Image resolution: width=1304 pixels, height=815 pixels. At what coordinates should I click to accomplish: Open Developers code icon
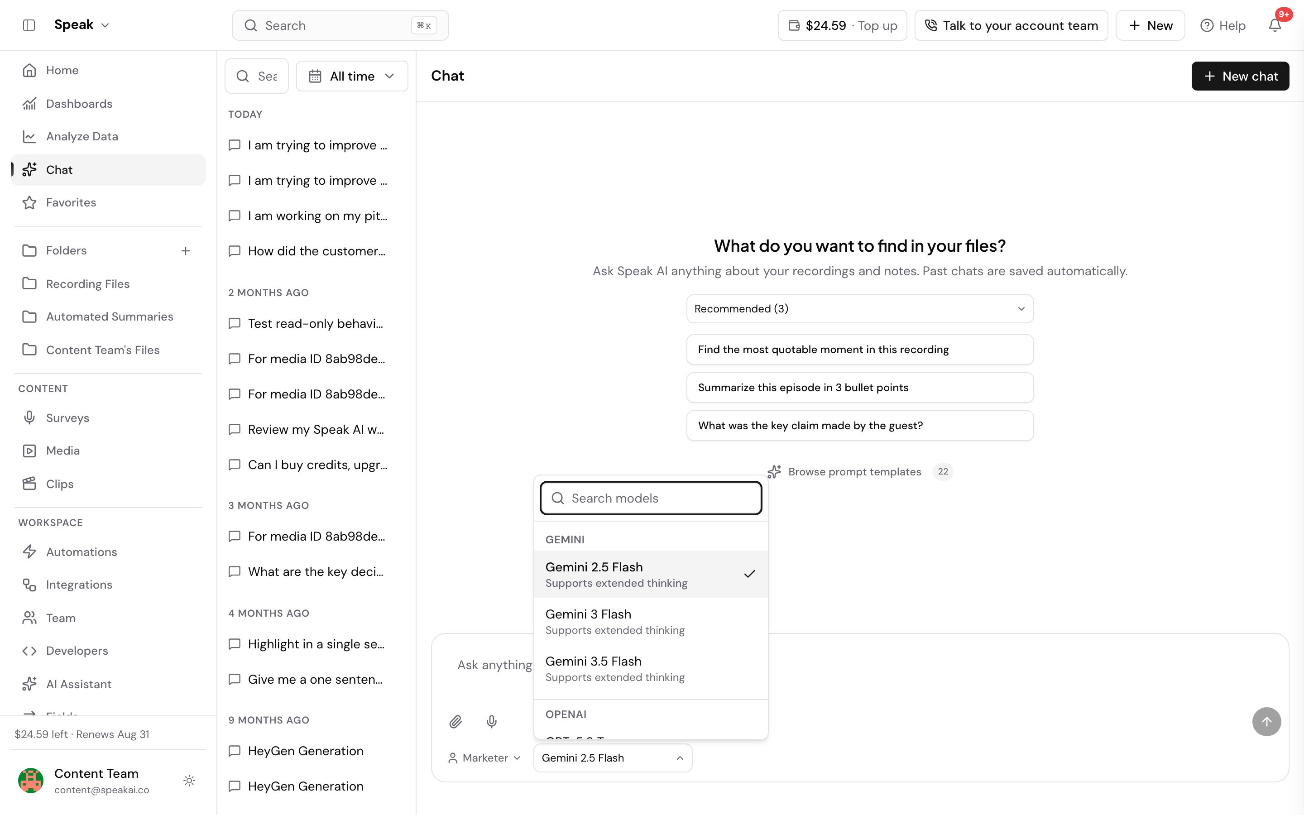(29, 651)
